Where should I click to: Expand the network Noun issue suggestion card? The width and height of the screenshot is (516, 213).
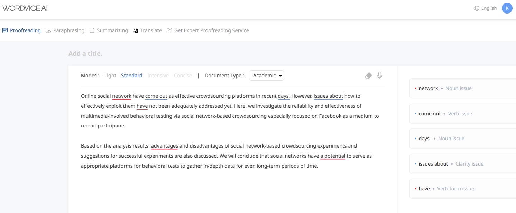click(x=446, y=88)
